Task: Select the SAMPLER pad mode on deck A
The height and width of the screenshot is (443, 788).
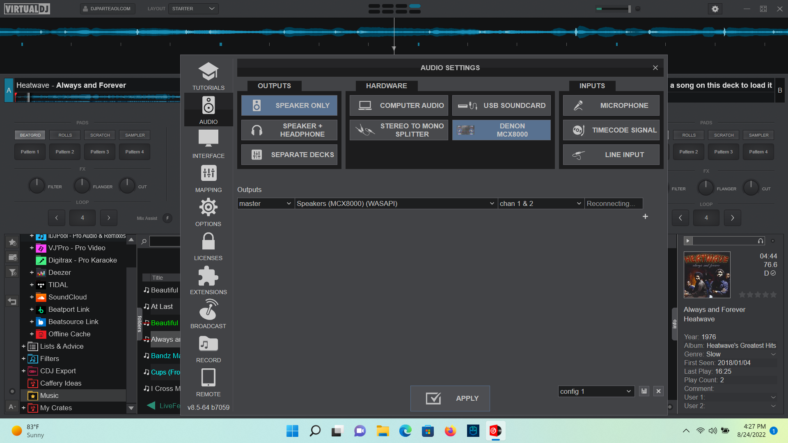Action: (x=135, y=135)
